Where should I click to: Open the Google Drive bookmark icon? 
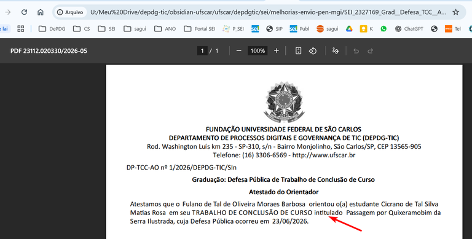[x=349, y=29]
